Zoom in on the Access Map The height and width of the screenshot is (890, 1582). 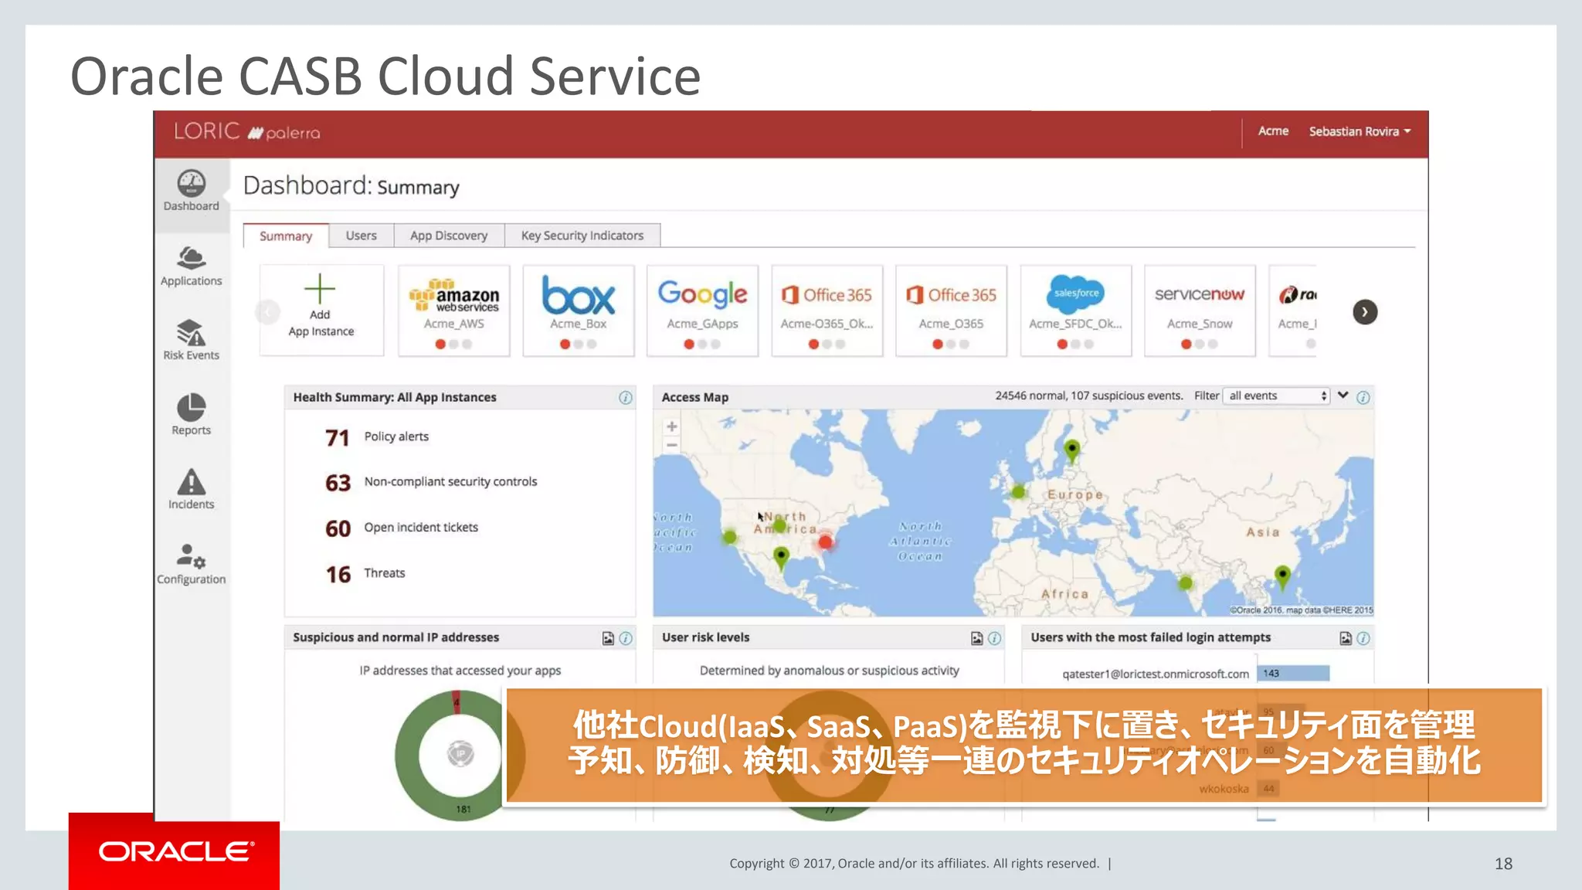click(672, 426)
